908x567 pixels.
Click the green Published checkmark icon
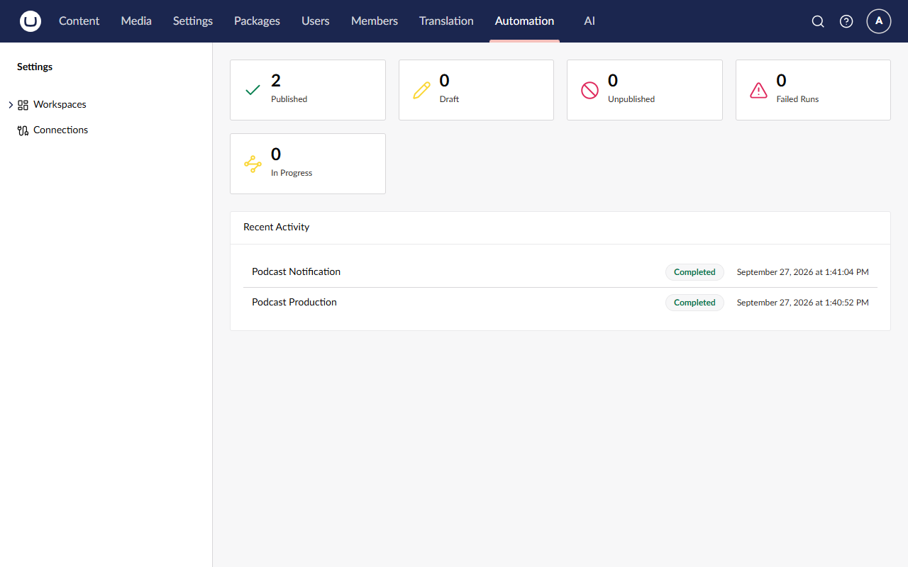point(253,90)
